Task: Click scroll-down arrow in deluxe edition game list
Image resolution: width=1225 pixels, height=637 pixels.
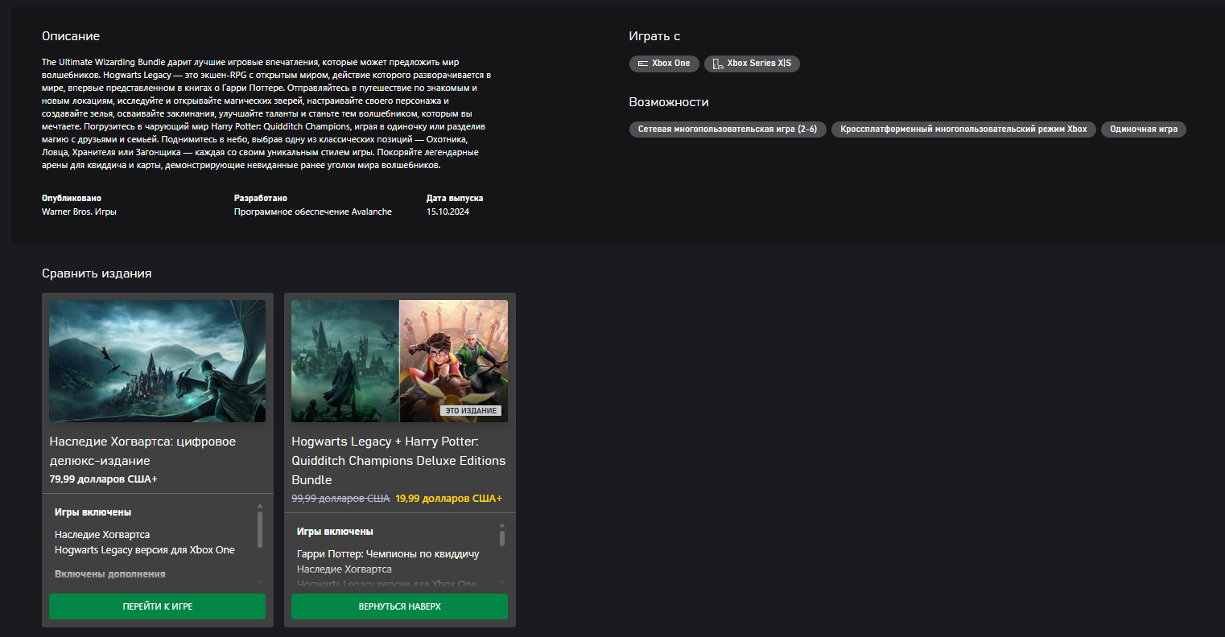Action: (x=259, y=582)
